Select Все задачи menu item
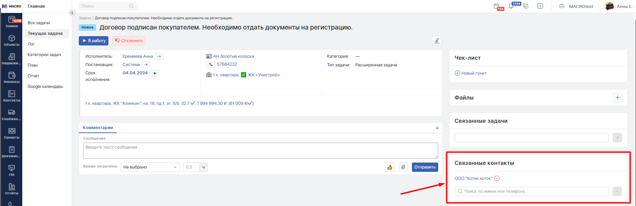The height and width of the screenshot is (206, 636). tap(39, 23)
